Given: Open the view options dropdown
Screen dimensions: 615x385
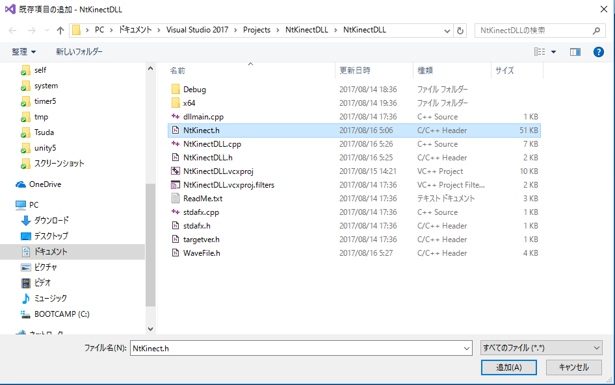Looking at the screenshot, I should (553, 52).
